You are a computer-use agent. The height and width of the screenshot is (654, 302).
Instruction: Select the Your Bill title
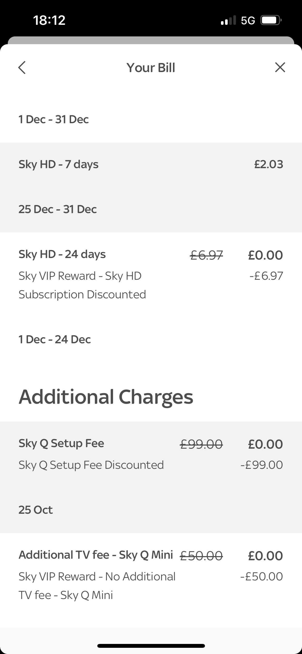[151, 68]
